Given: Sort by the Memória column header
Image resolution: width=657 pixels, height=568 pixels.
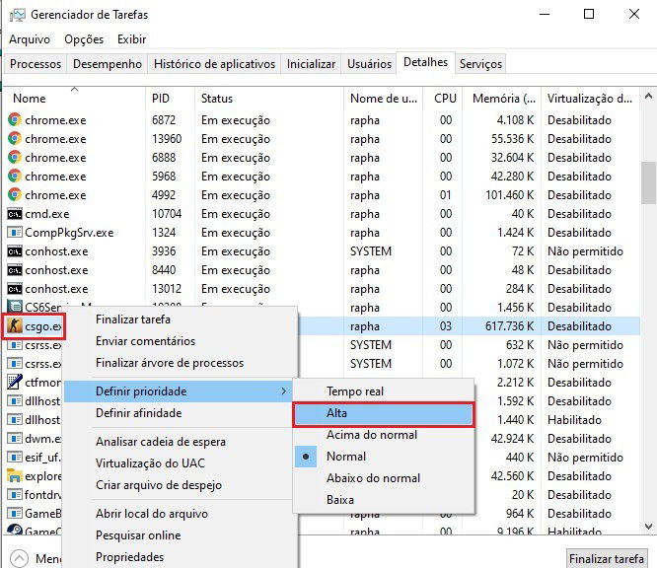Looking at the screenshot, I should 502,99.
